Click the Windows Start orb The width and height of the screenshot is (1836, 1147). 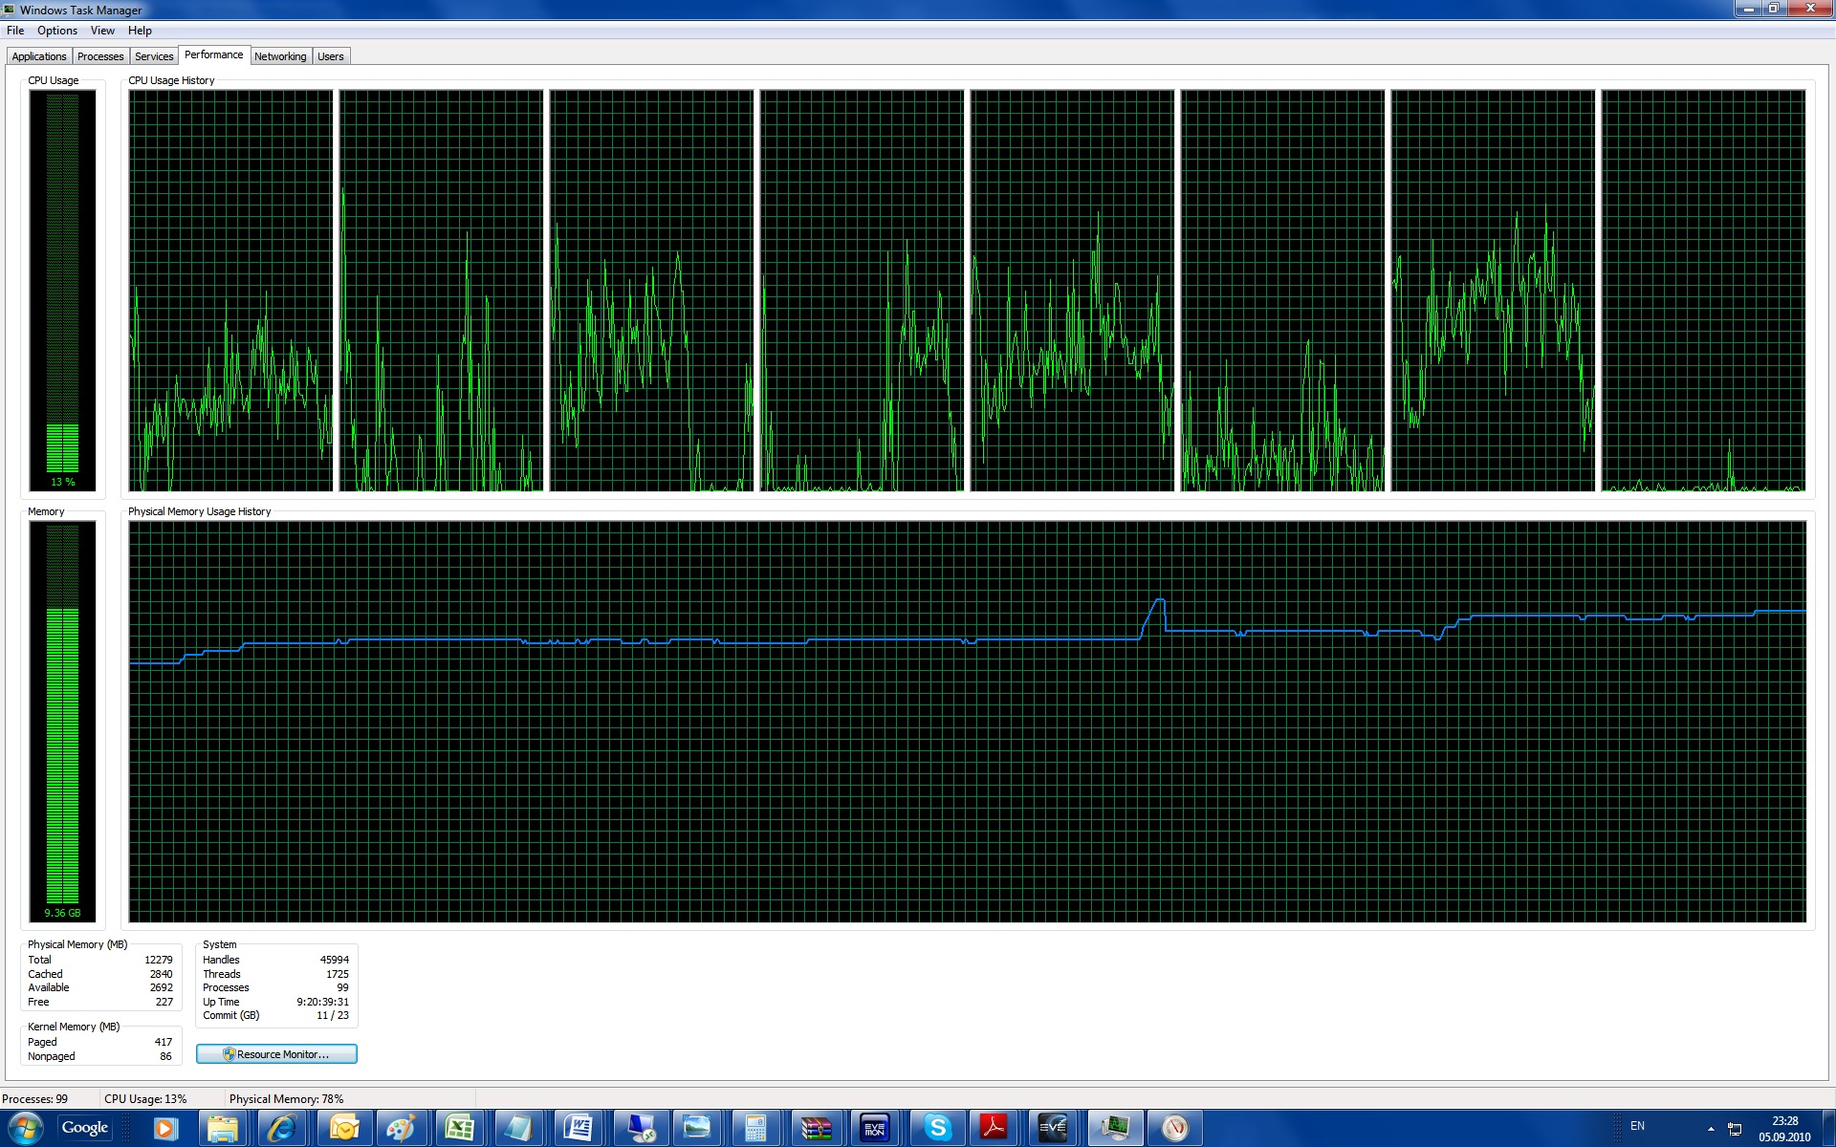coord(26,1128)
